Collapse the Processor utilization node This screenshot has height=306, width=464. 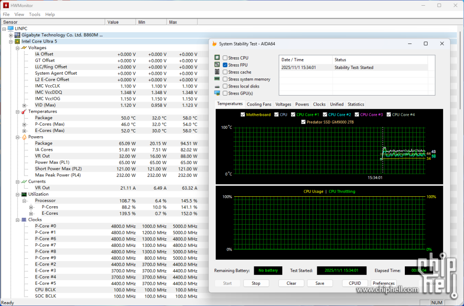click(x=24, y=201)
